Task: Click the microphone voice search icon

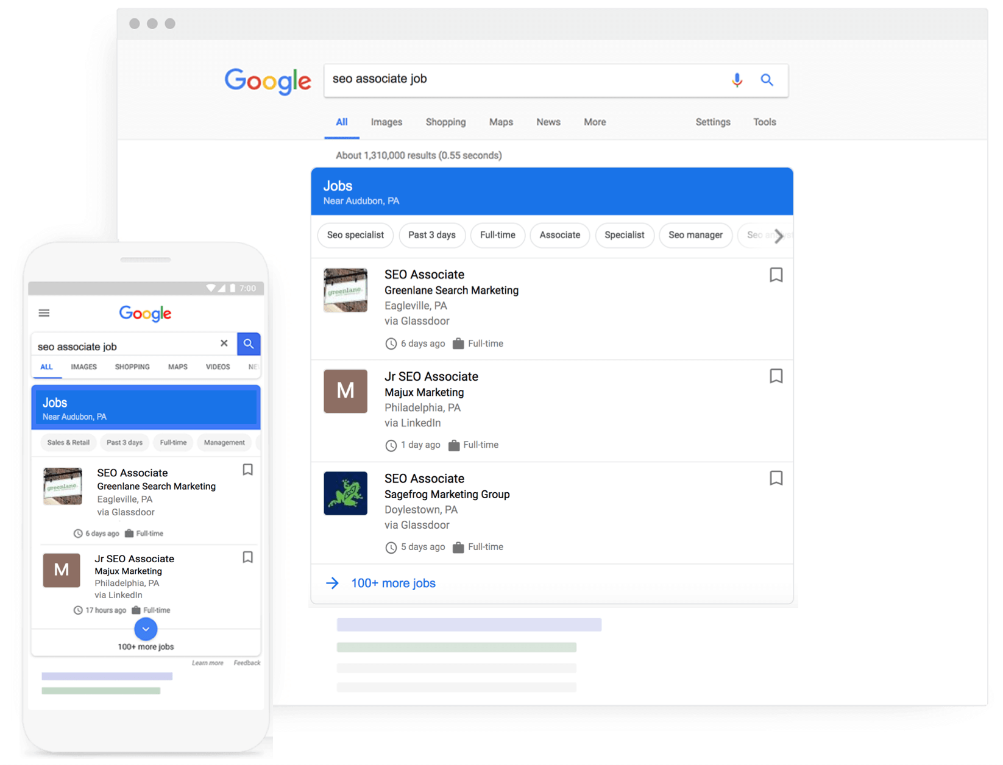Action: tap(737, 80)
